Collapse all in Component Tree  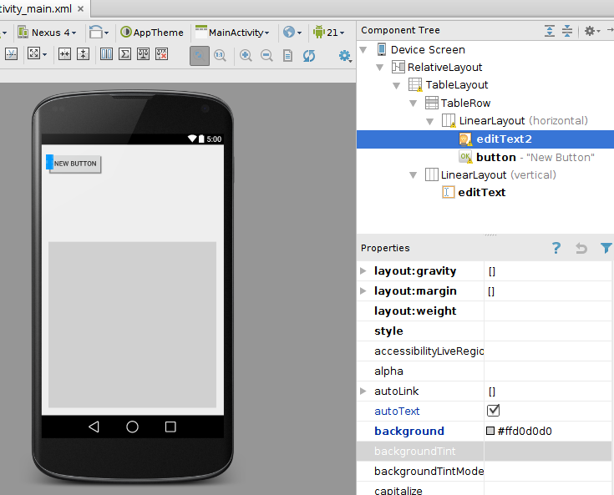tap(567, 31)
